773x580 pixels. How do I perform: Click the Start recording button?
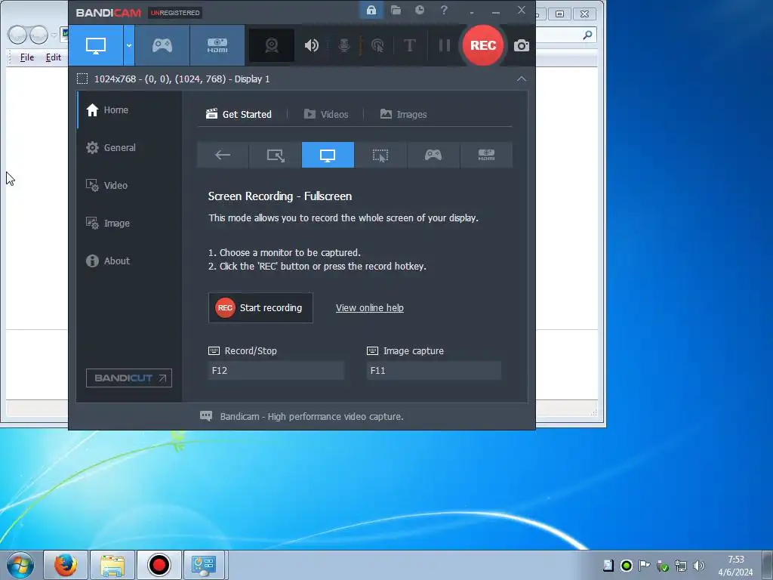point(260,308)
